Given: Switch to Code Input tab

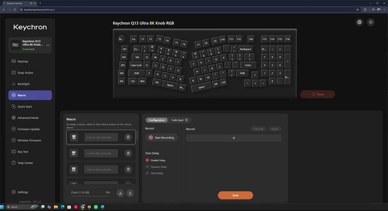Looking at the screenshot, I should click(x=178, y=120).
